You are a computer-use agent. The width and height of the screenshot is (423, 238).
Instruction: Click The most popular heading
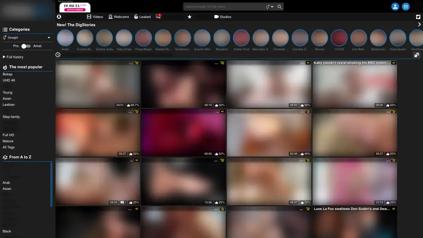26,67
